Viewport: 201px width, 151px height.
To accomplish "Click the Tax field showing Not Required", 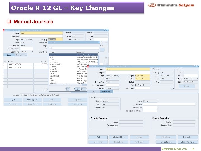I will 143,85.
